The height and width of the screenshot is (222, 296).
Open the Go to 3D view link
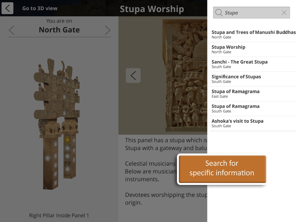(x=40, y=8)
